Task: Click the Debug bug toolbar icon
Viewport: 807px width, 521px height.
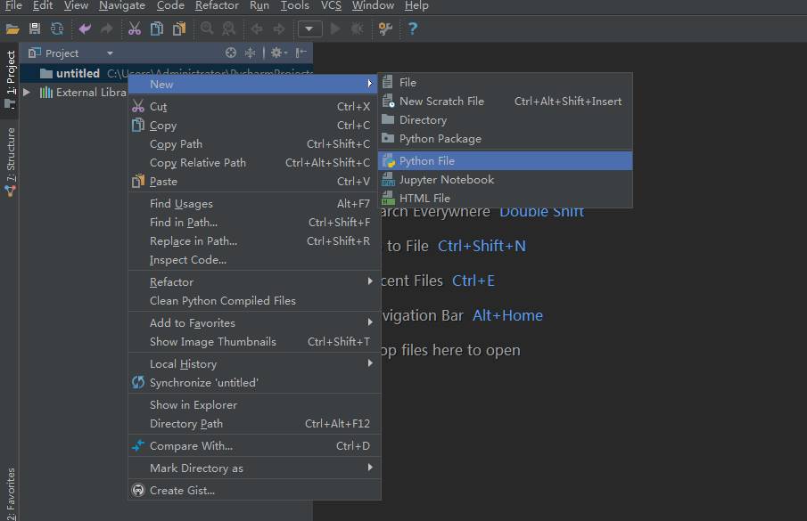Action: point(357,28)
